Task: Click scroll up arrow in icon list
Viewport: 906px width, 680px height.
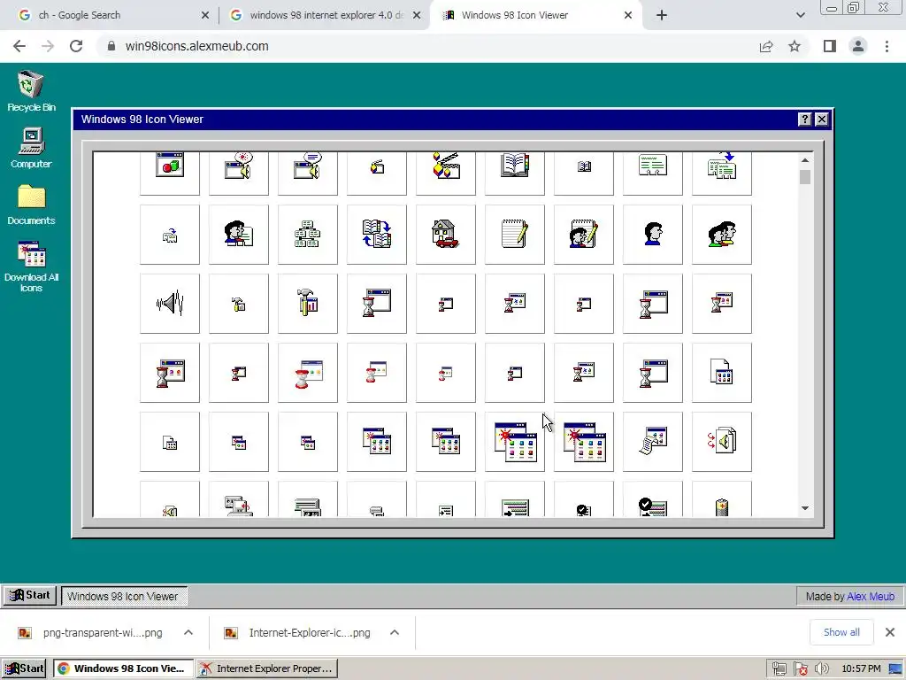Action: (x=805, y=160)
